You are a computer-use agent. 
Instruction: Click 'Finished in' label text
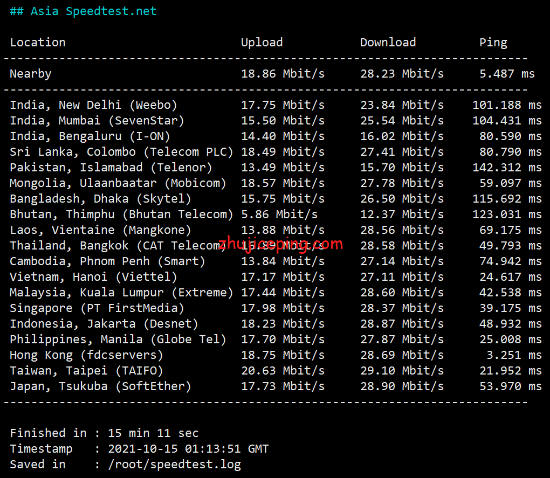pyautogui.click(x=48, y=433)
